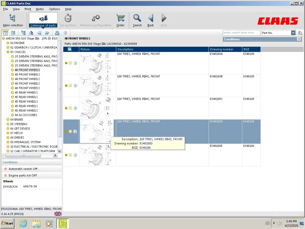Click the magnifier icon in table header

point(70,49)
